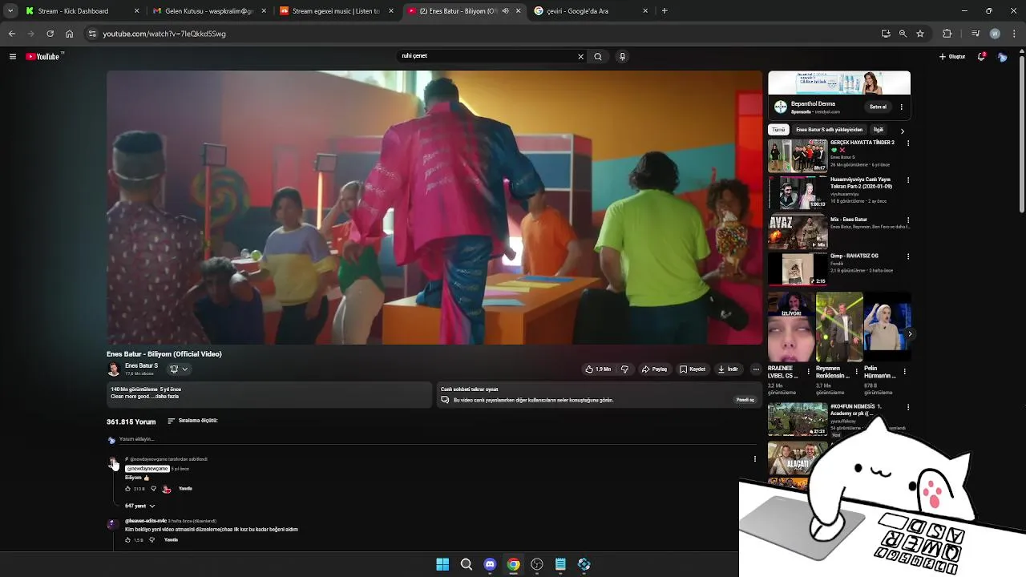Open 'GERÇEK HAYATTA TİNDER 2' thumbnail
Viewport: 1026px width, 577px height.
coord(798,155)
